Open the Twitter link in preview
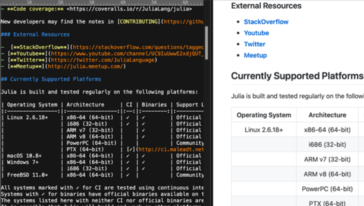The width and height of the screenshot is (364, 206). coord(254,44)
